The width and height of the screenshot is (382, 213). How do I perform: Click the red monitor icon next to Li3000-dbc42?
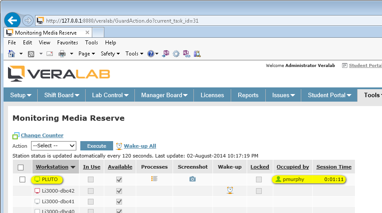37,191
